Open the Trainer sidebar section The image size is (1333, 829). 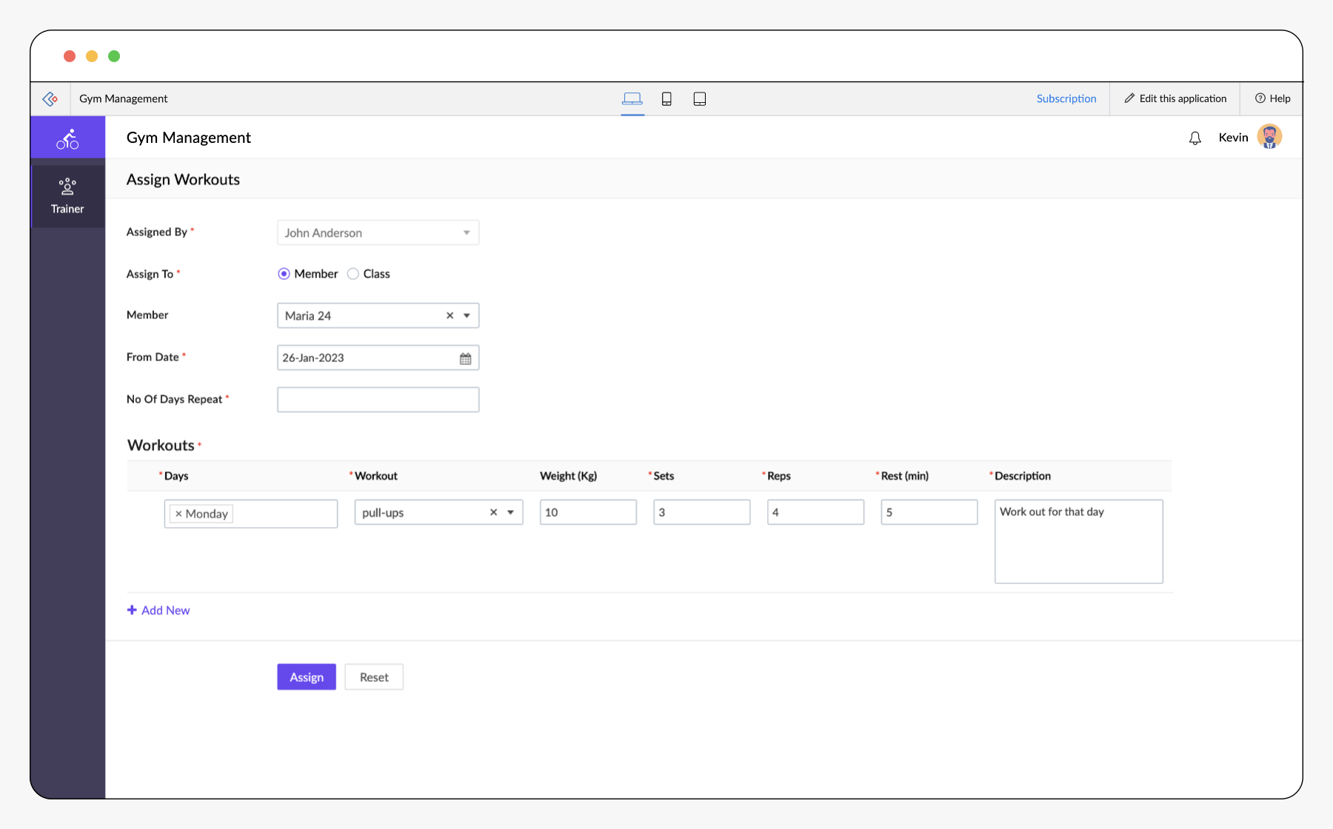[x=67, y=195]
